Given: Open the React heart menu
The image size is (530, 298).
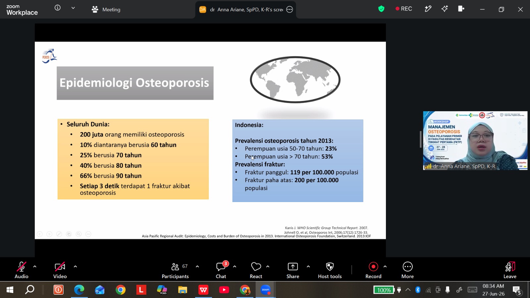Looking at the screenshot, I should (x=256, y=270).
